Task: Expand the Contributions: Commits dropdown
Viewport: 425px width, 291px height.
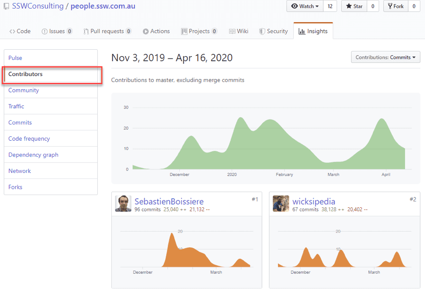Action: coord(385,57)
